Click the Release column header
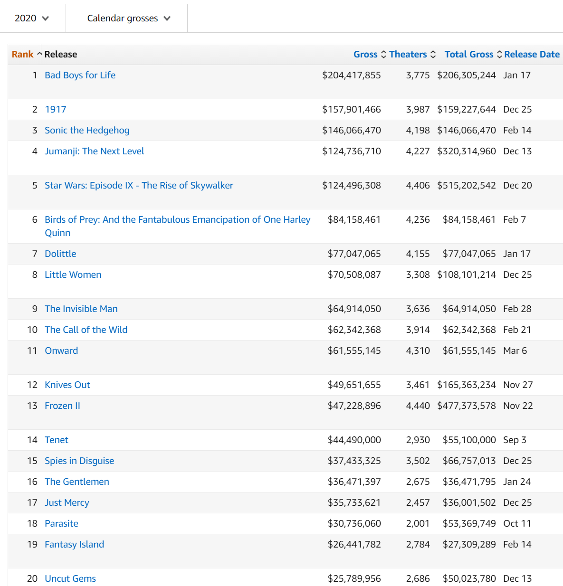Screen dimensions: 563x586 click(x=61, y=54)
